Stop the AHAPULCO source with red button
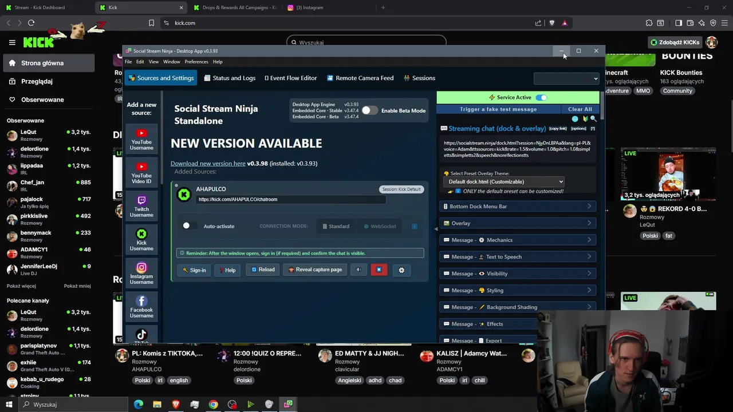733x412 pixels. (x=379, y=270)
